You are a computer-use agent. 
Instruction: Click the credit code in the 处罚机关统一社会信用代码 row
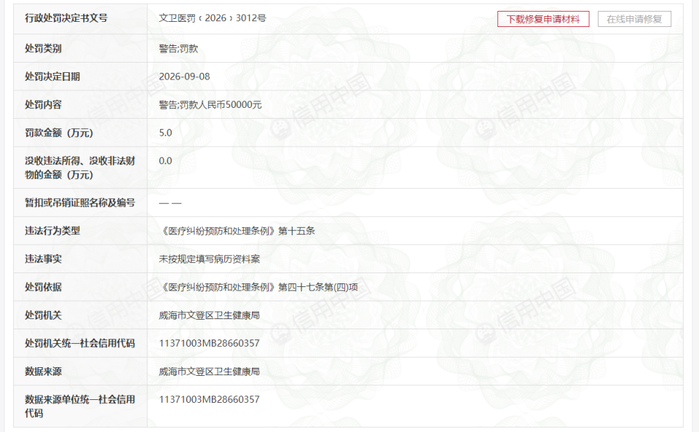point(209,343)
